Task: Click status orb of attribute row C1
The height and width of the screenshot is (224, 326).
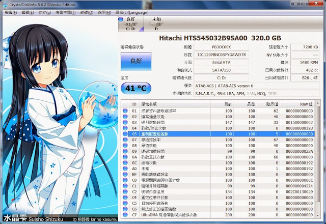Action: point(125,186)
